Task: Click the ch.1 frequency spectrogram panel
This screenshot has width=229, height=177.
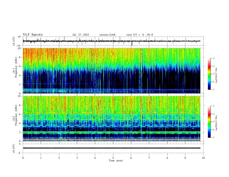Action: (112, 71)
